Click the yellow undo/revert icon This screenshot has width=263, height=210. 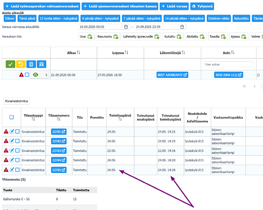click(x=21, y=64)
